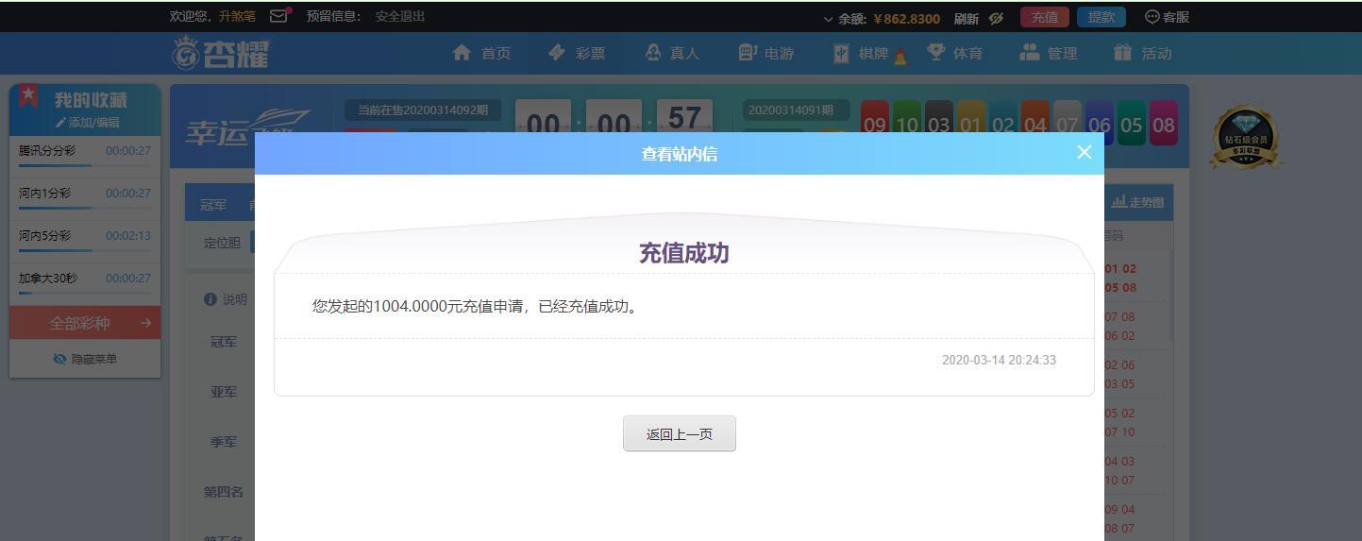The image size is (1362, 541).
Task: Toggle 隐藏菜单 to hide the sidebar menu
Action: click(85, 359)
